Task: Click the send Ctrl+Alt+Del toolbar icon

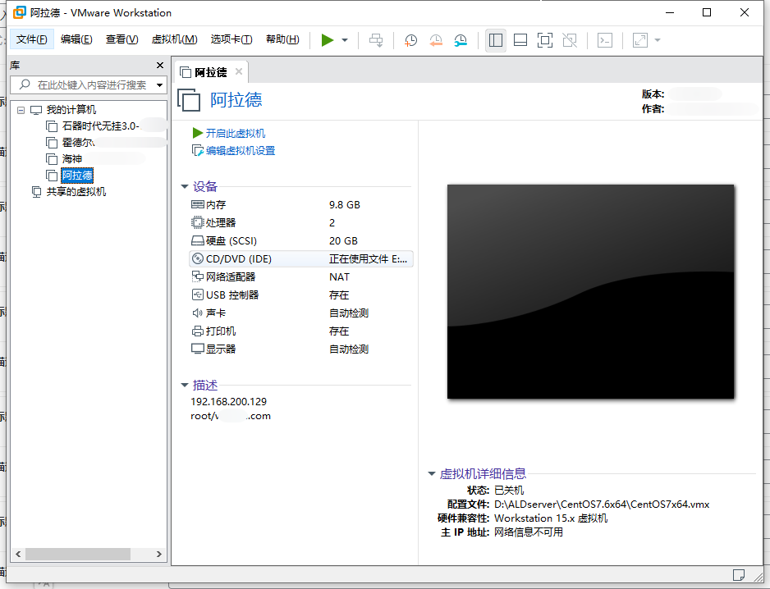Action: (376, 40)
